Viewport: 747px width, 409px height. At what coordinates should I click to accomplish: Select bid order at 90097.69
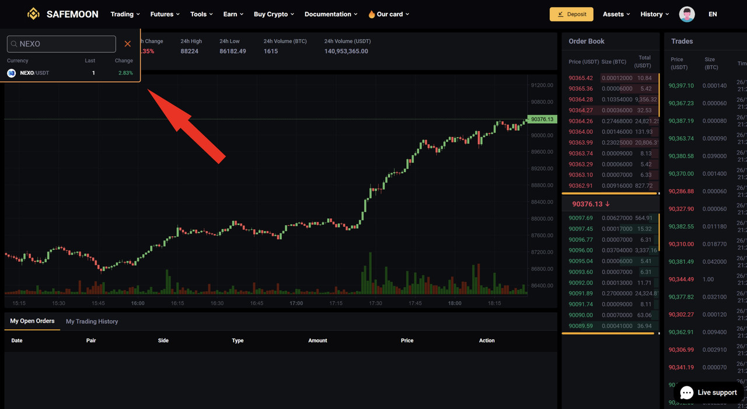tap(610, 218)
